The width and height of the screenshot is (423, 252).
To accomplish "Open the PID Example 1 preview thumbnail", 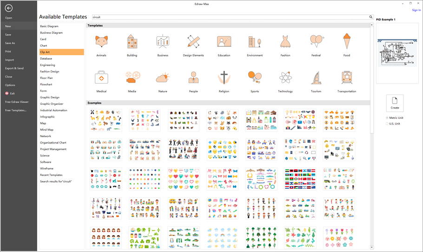I will [x=397, y=53].
